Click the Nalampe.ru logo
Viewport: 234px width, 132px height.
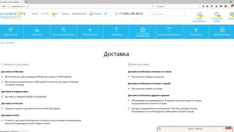(13, 15)
